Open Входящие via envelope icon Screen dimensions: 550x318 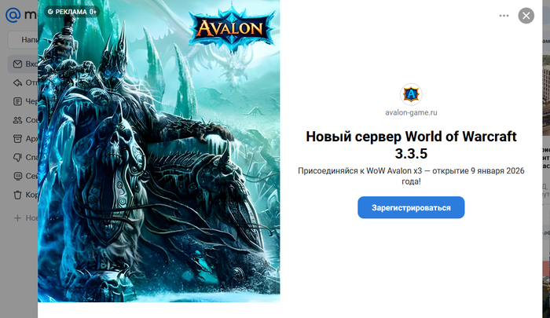[17, 64]
